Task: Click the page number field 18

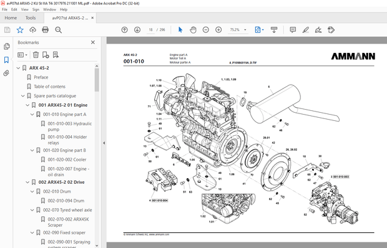Action: 150,30
